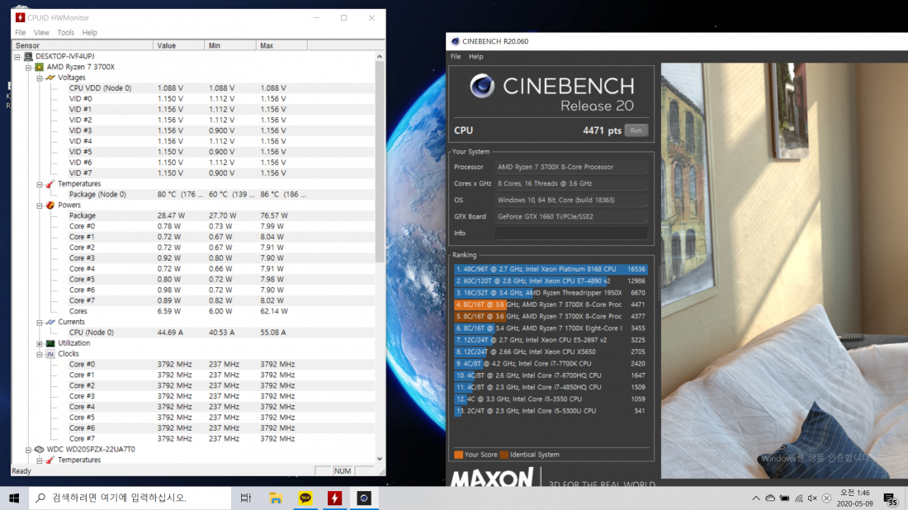The width and height of the screenshot is (908, 510).
Task: Click the taskbar search box
Action: pos(130,498)
